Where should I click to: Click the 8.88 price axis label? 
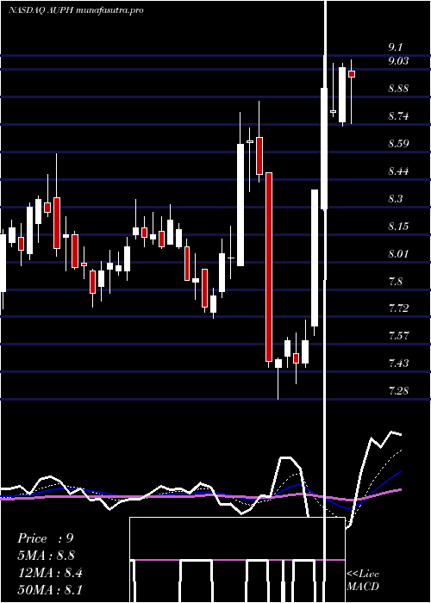398,89
